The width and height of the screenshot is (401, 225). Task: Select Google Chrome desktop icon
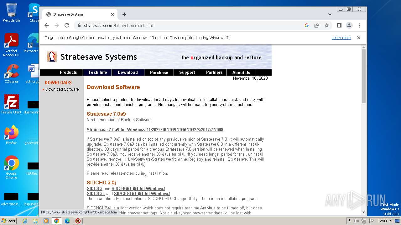click(x=11, y=167)
